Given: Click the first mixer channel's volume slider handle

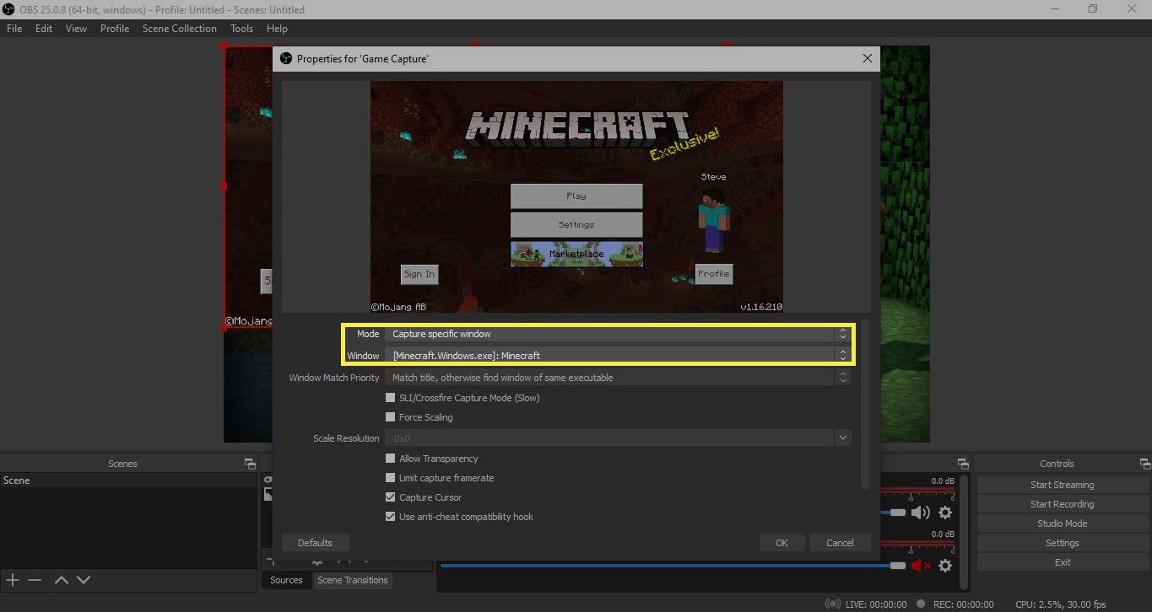Looking at the screenshot, I should (898, 513).
